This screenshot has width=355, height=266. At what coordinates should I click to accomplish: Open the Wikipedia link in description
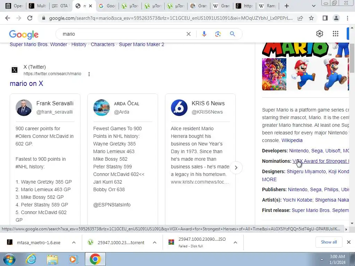(292, 140)
